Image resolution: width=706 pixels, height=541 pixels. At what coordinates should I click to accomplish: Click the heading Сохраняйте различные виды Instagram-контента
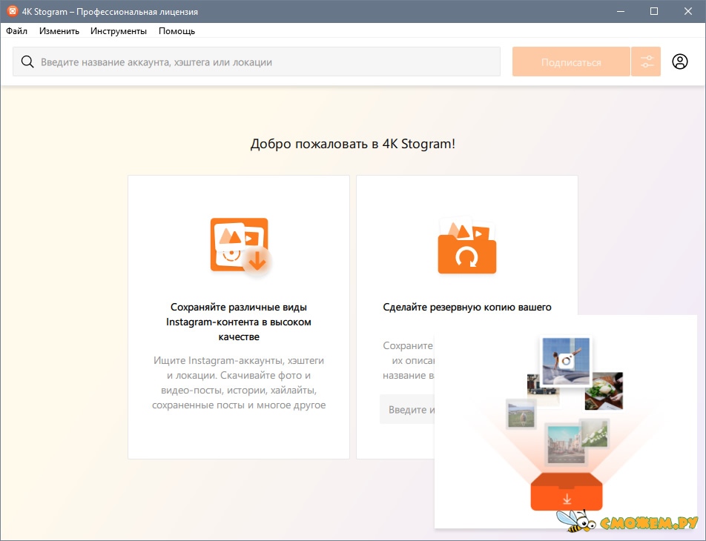click(x=239, y=322)
